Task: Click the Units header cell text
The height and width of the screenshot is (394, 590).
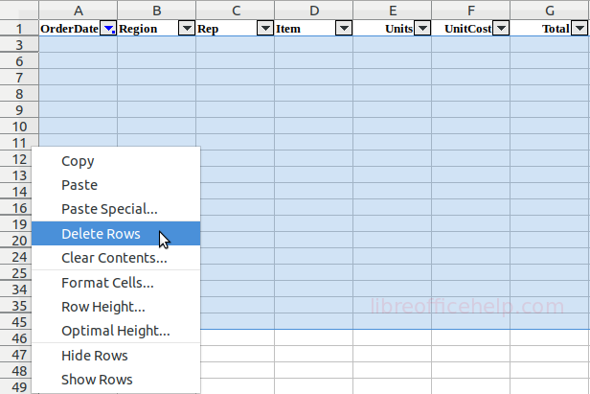Action: [x=398, y=29]
